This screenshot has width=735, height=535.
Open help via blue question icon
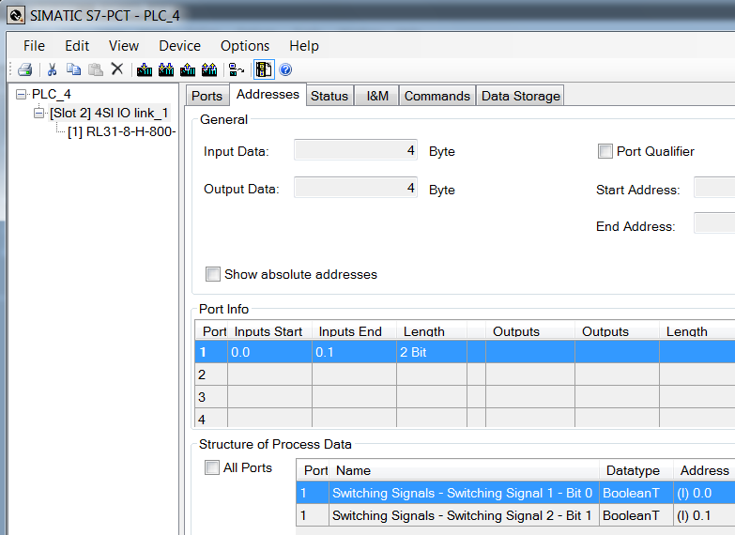click(285, 69)
